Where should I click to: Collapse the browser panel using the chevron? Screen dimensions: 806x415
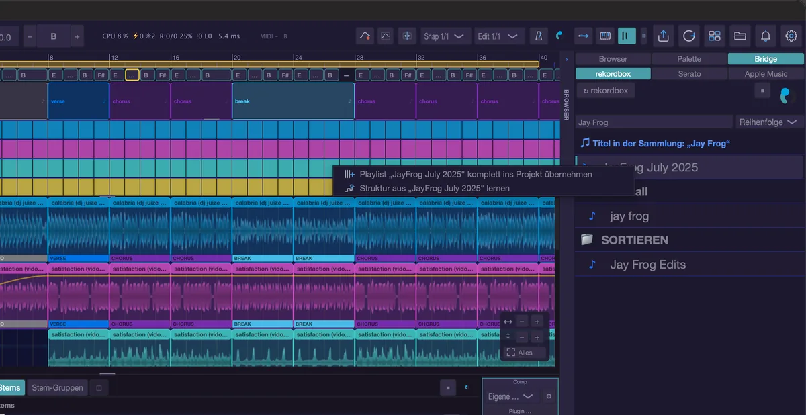566,60
